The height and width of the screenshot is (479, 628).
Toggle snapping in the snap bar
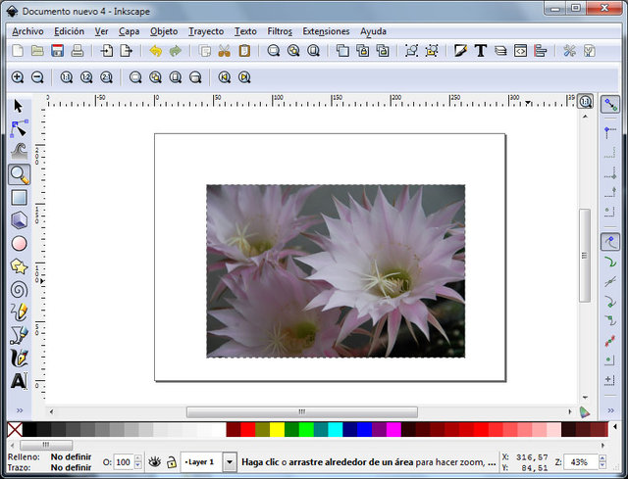click(610, 105)
